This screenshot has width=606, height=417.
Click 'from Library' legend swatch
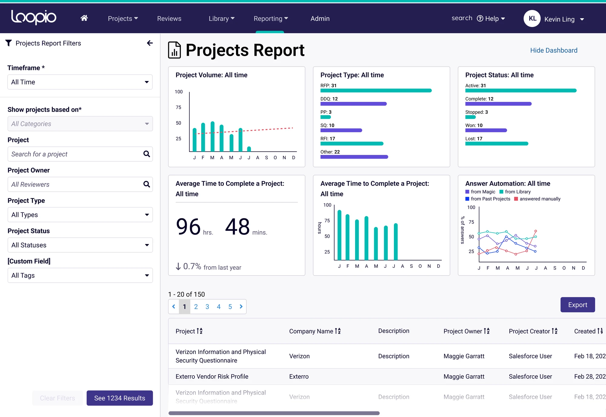501,192
